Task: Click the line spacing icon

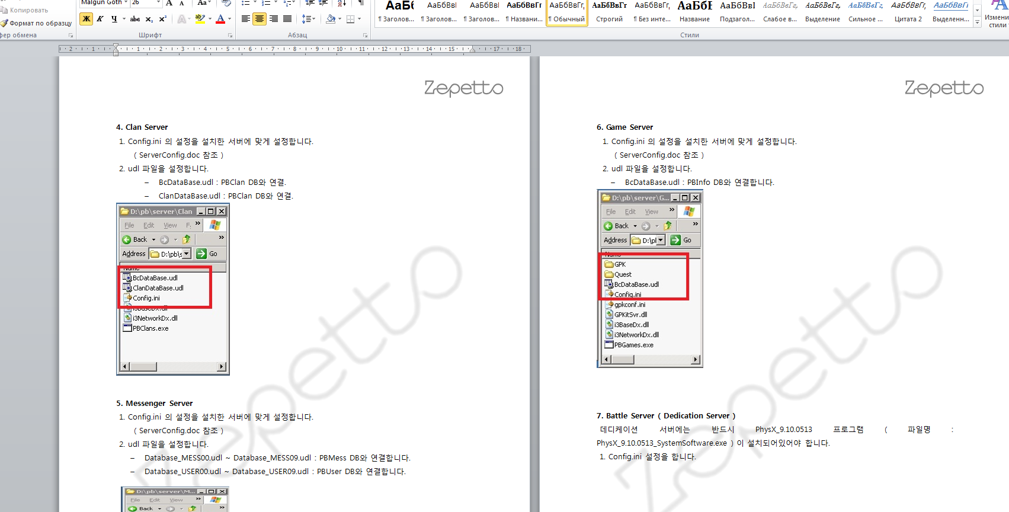Action: pos(306,19)
